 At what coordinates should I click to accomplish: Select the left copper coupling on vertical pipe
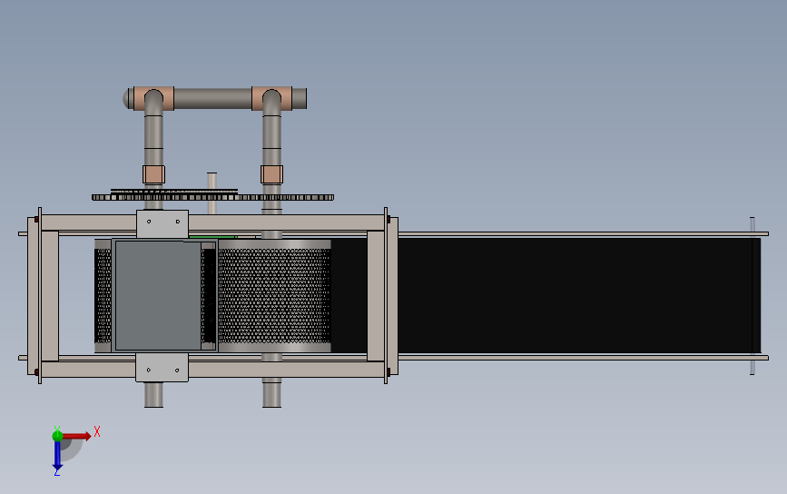153,174
